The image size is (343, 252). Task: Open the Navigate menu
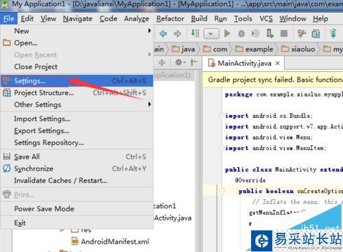tap(78, 18)
